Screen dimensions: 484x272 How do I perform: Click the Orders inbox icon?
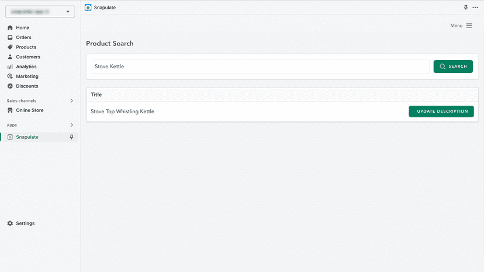click(x=10, y=37)
